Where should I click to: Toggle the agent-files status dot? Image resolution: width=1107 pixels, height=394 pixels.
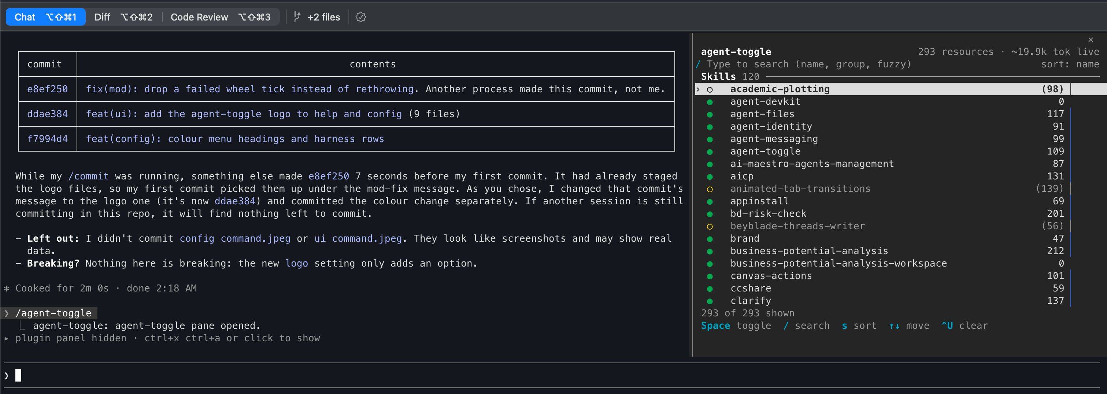tap(710, 115)
